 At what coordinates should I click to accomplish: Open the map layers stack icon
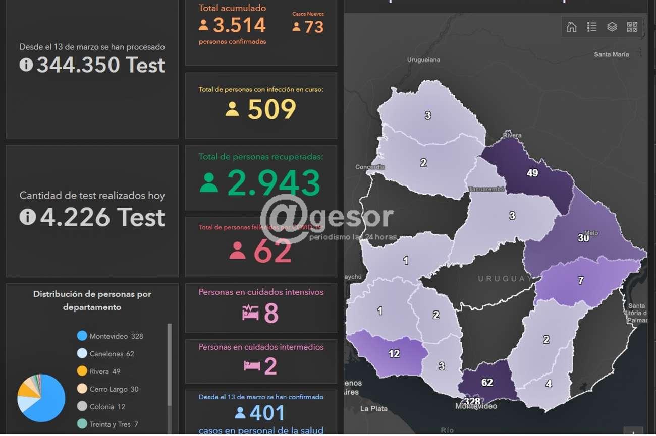coord(612,27)
